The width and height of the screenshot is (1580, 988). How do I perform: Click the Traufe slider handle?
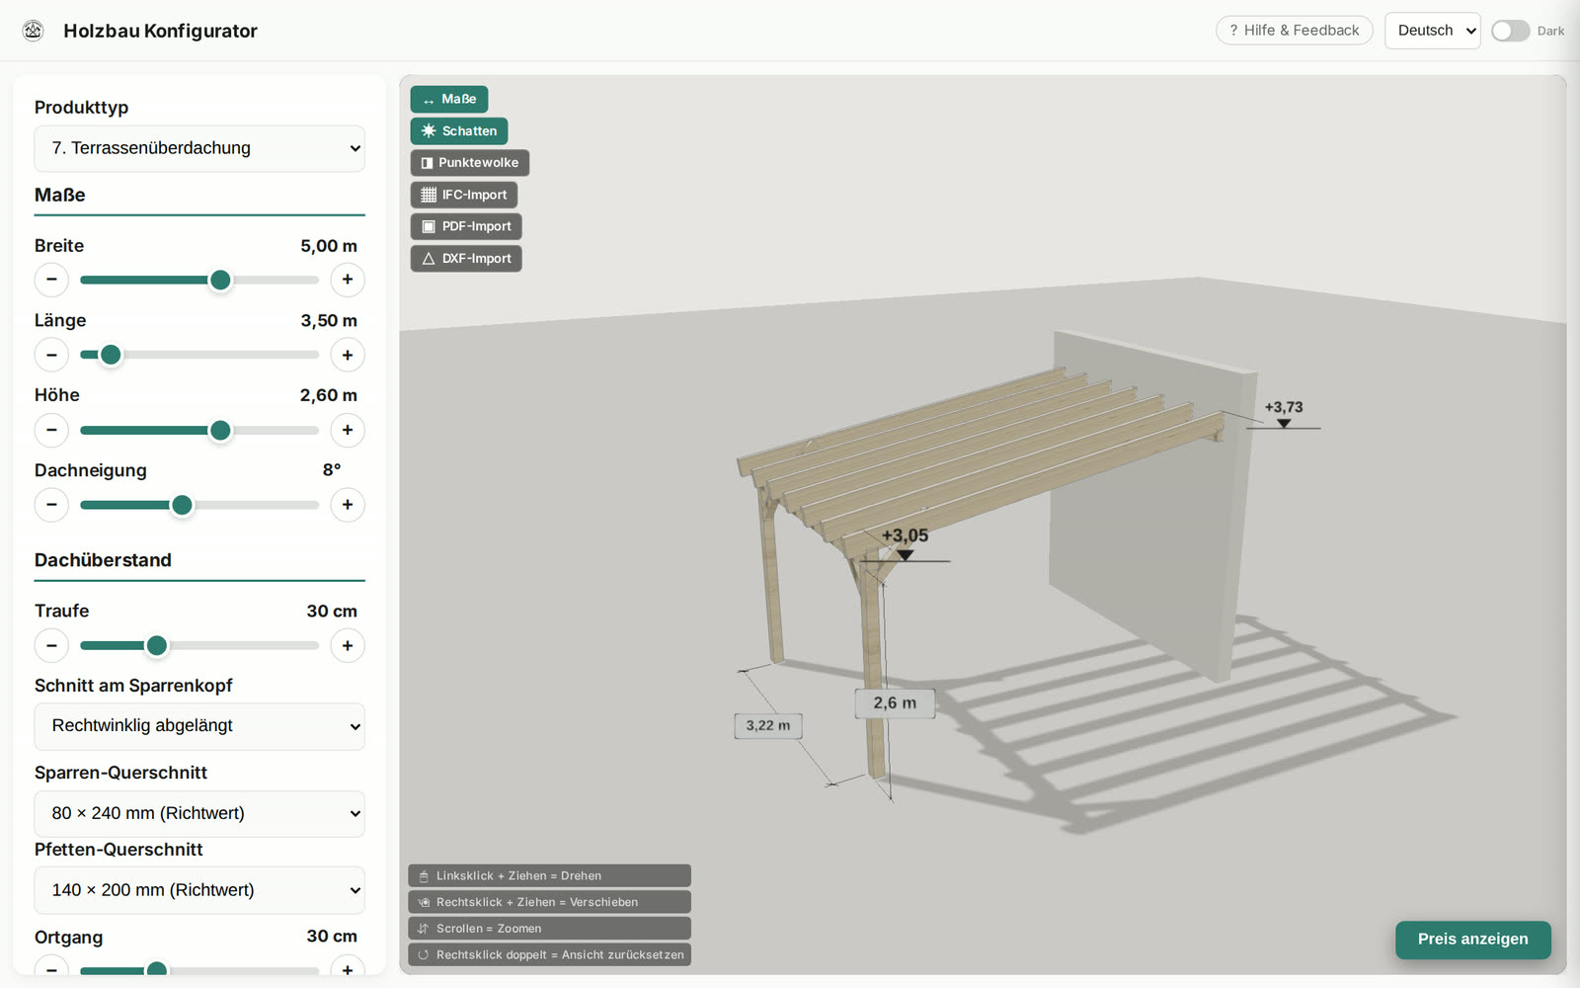[x=156, y=645]
